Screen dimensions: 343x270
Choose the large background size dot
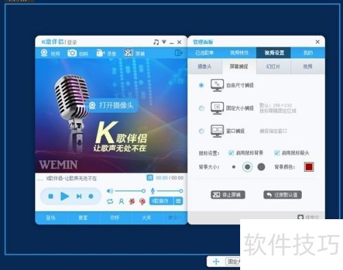261,167
